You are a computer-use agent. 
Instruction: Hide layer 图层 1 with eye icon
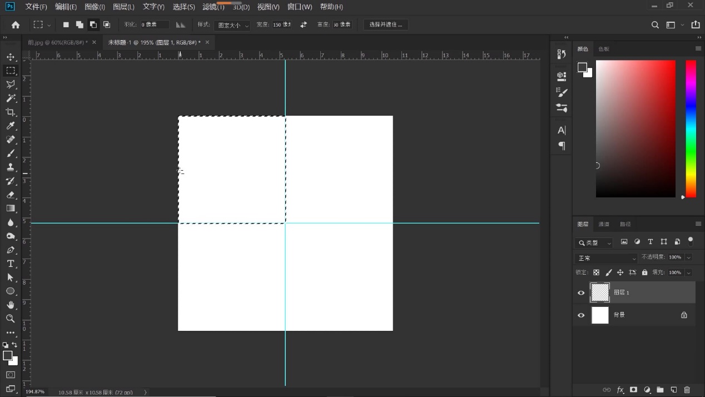581,292
